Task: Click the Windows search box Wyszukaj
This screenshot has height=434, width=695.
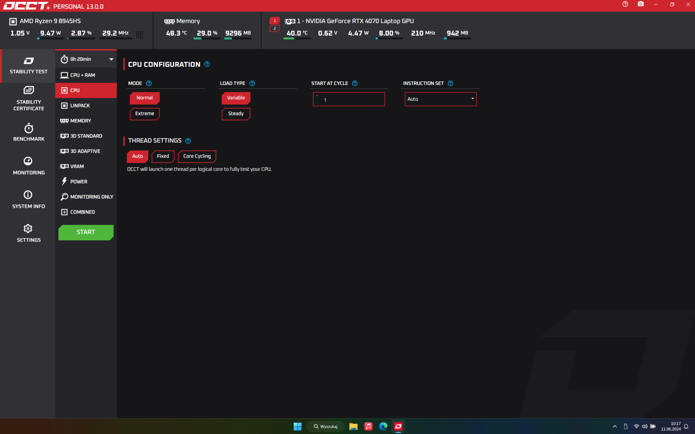Action: pos(325,426)
